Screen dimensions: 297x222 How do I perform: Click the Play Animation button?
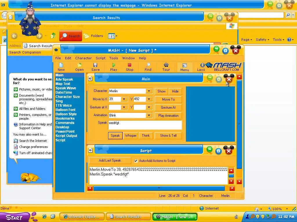point(169,116)
